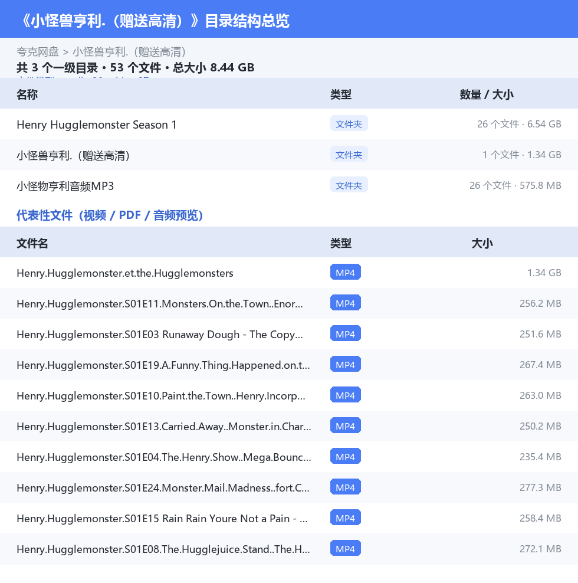
Task: Click the 文件名 column header
Action: coord(32,243)
